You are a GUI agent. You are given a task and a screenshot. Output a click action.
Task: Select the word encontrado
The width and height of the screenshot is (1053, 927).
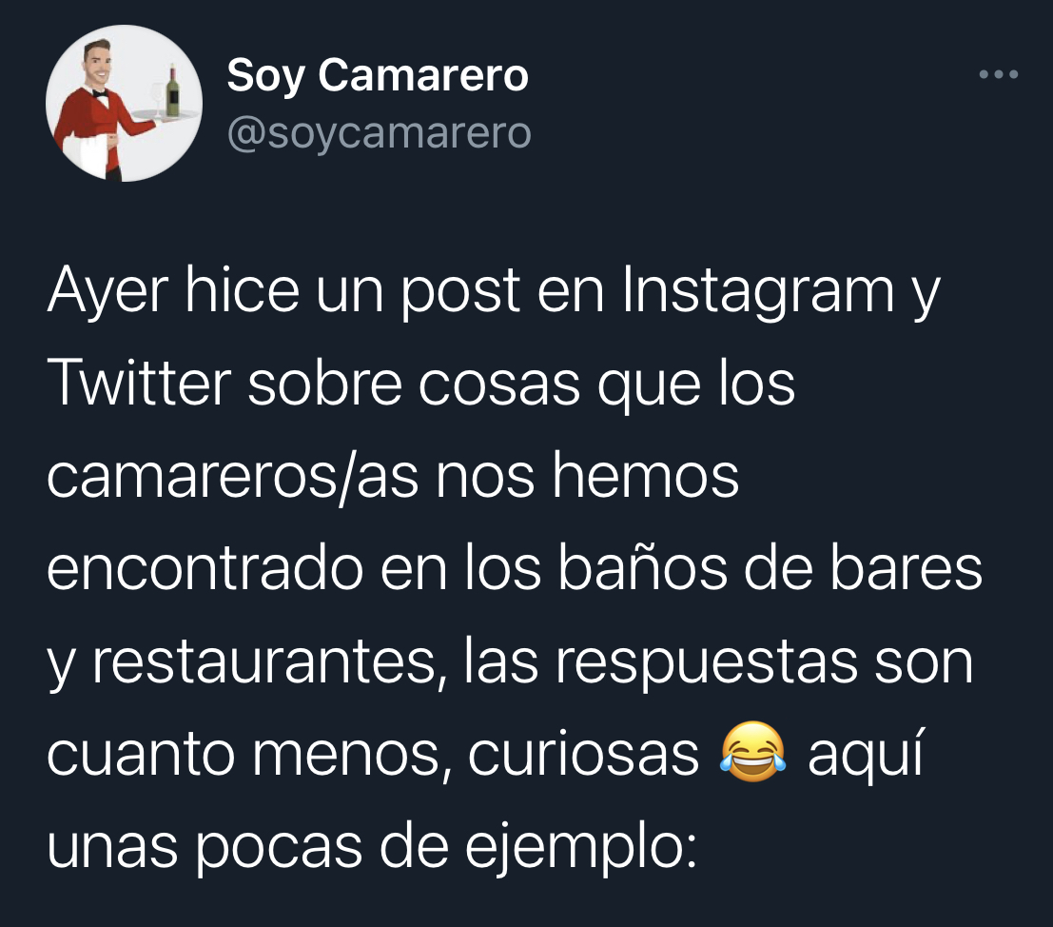[x=205, y=567]
